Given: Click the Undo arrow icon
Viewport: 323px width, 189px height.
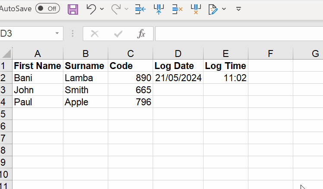Looking at the screenshot, I should (91, 9).
